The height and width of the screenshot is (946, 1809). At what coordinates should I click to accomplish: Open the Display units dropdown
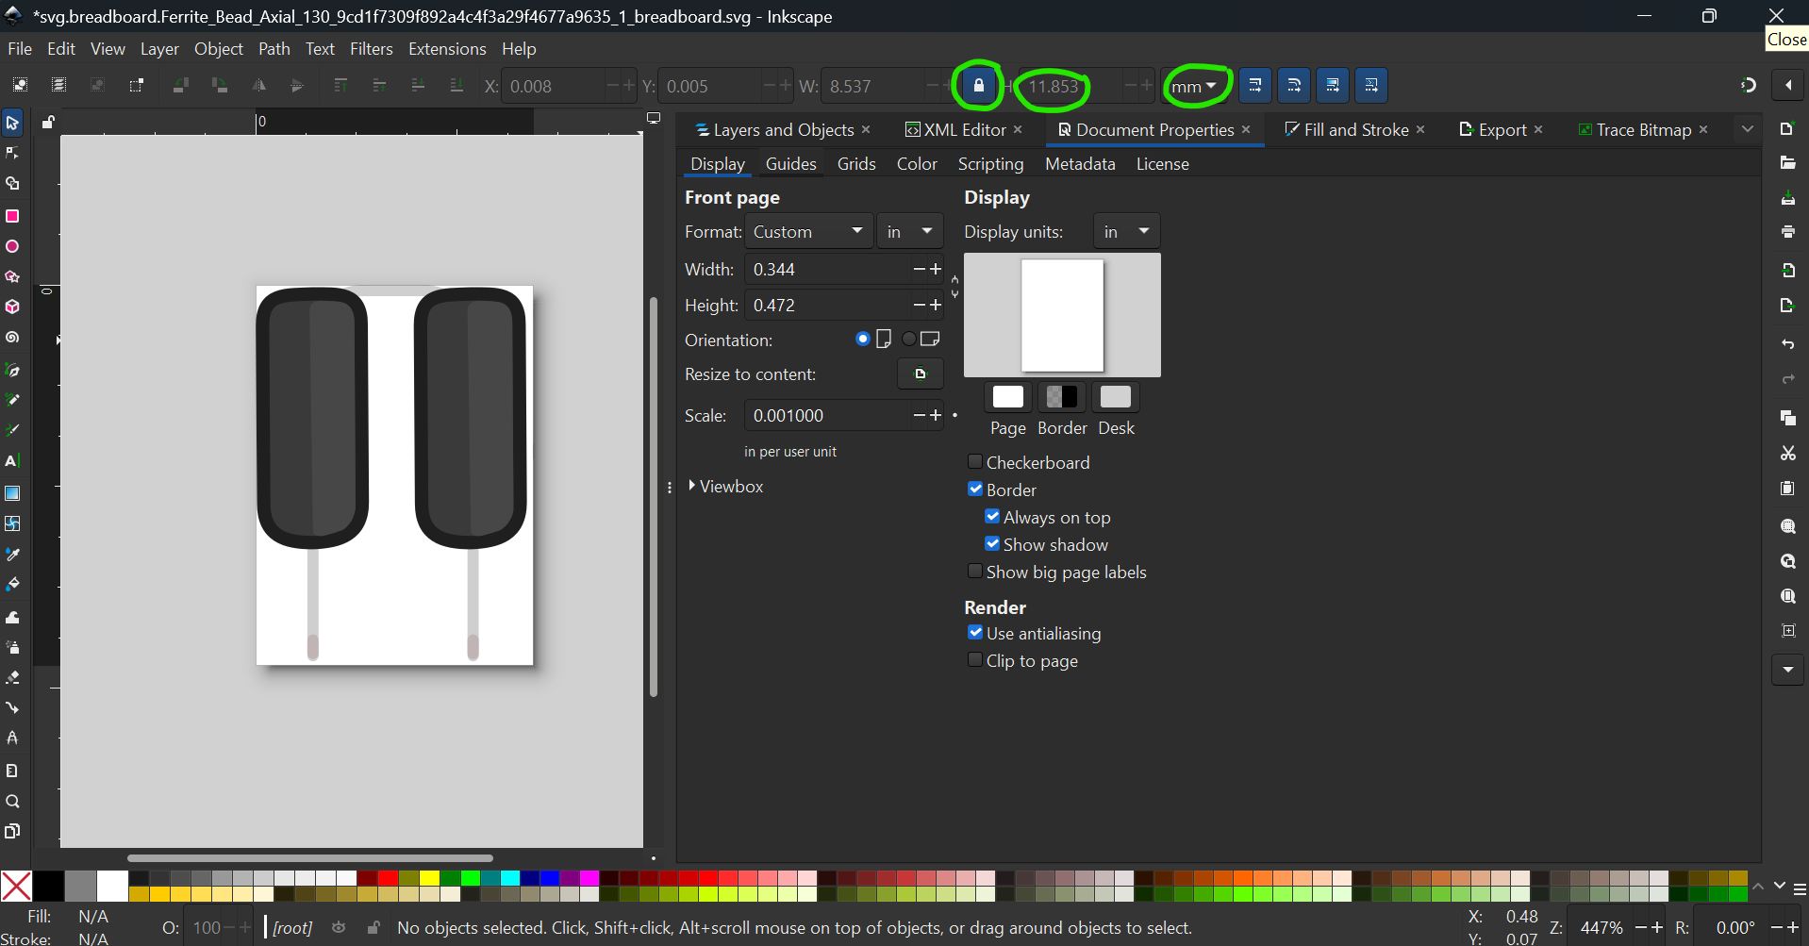1126,232
